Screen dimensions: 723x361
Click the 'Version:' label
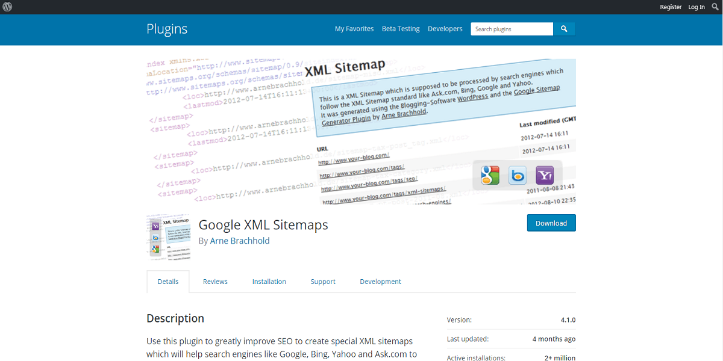click(459, 320)
